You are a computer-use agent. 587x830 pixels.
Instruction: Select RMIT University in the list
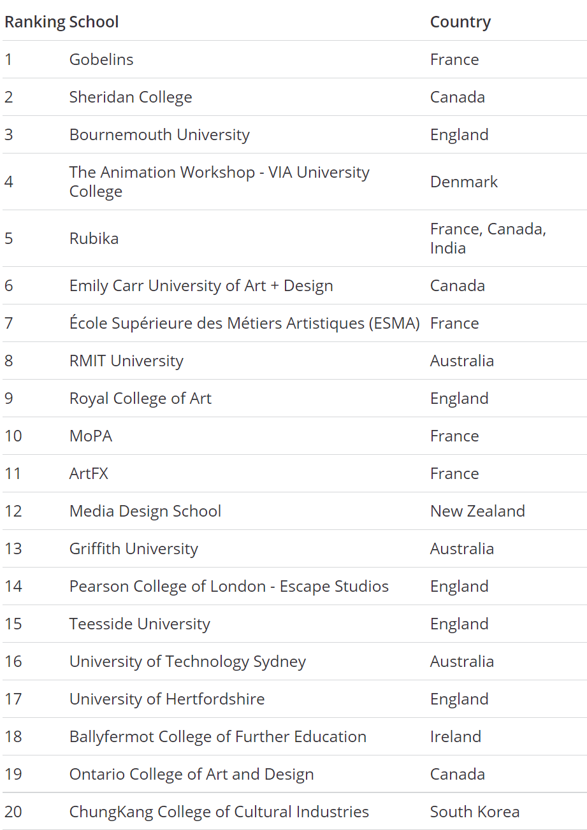126,361
